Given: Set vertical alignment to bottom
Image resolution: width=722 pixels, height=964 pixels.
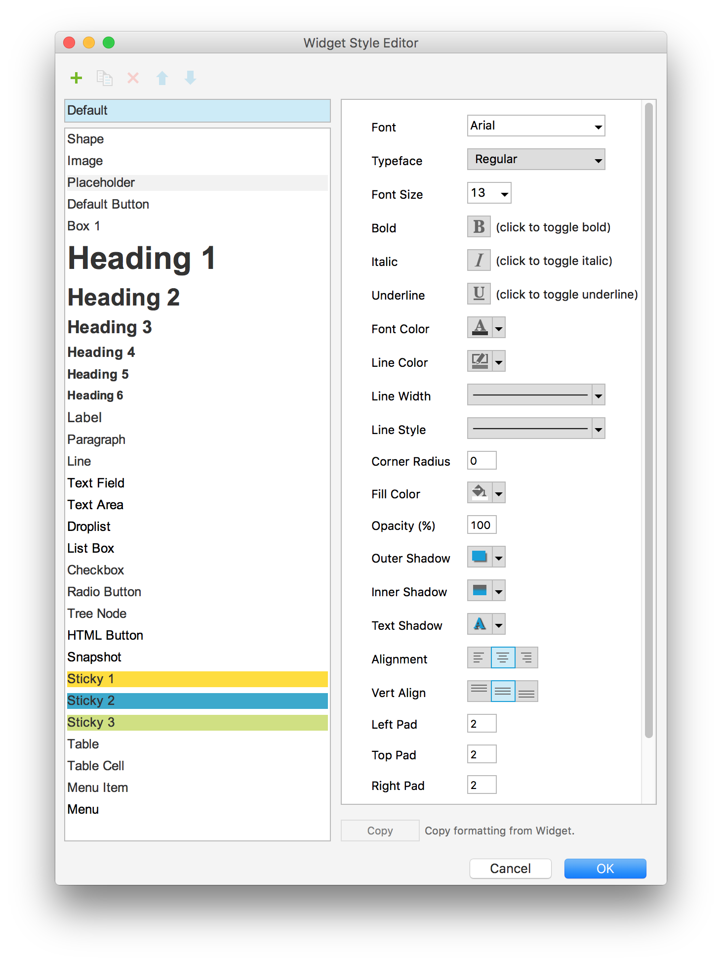Looking at the screenshot, I should point(526,691).
